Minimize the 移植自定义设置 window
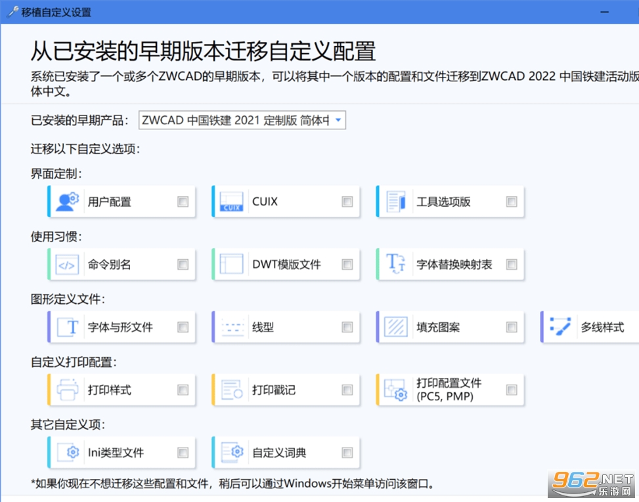This screenshot has width=639, height=502. click(x=605, y=12)
